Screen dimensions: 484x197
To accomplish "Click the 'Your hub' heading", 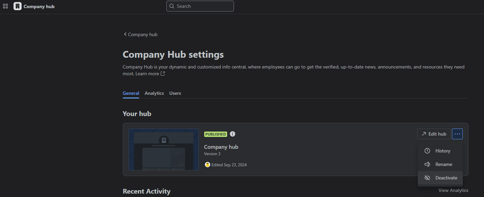I will point(137,114).
